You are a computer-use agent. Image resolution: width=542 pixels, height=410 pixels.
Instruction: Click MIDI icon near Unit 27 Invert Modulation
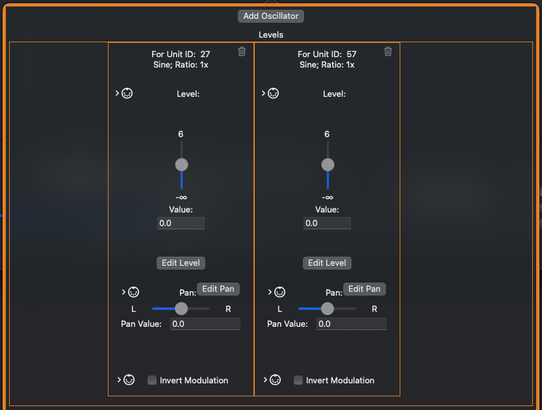coord(129,380)
